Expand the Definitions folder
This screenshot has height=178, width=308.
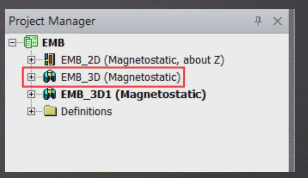point(31,111)
